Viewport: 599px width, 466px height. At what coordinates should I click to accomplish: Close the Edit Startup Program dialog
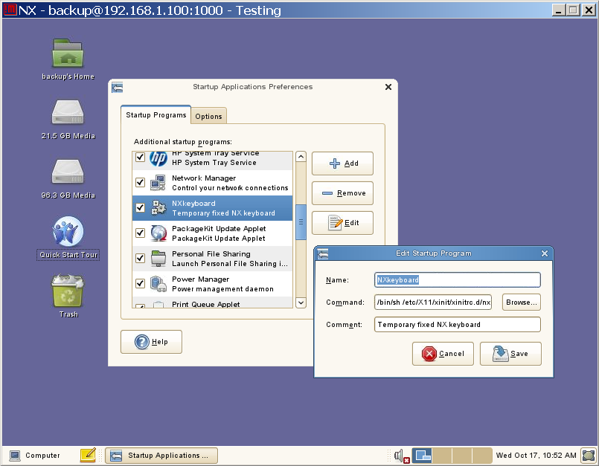(x=545, y=253)
